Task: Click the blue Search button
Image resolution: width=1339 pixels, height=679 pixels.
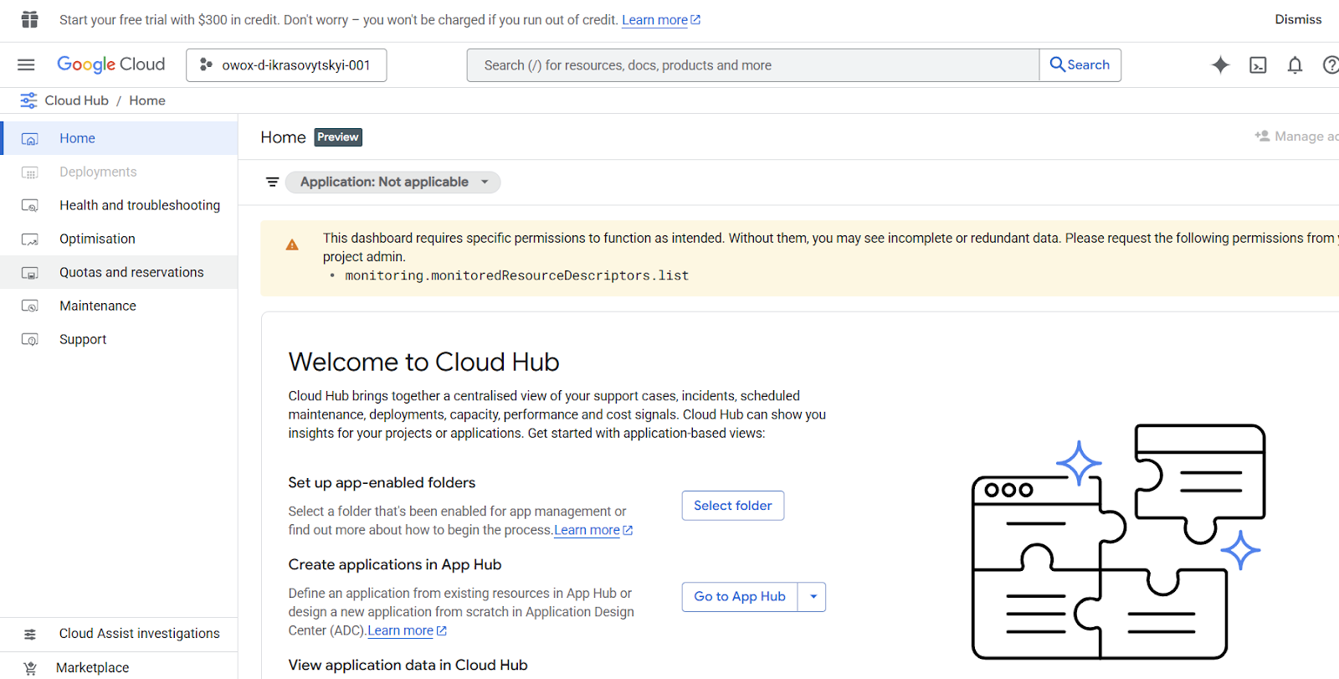Action: (x=1080, y=64)
